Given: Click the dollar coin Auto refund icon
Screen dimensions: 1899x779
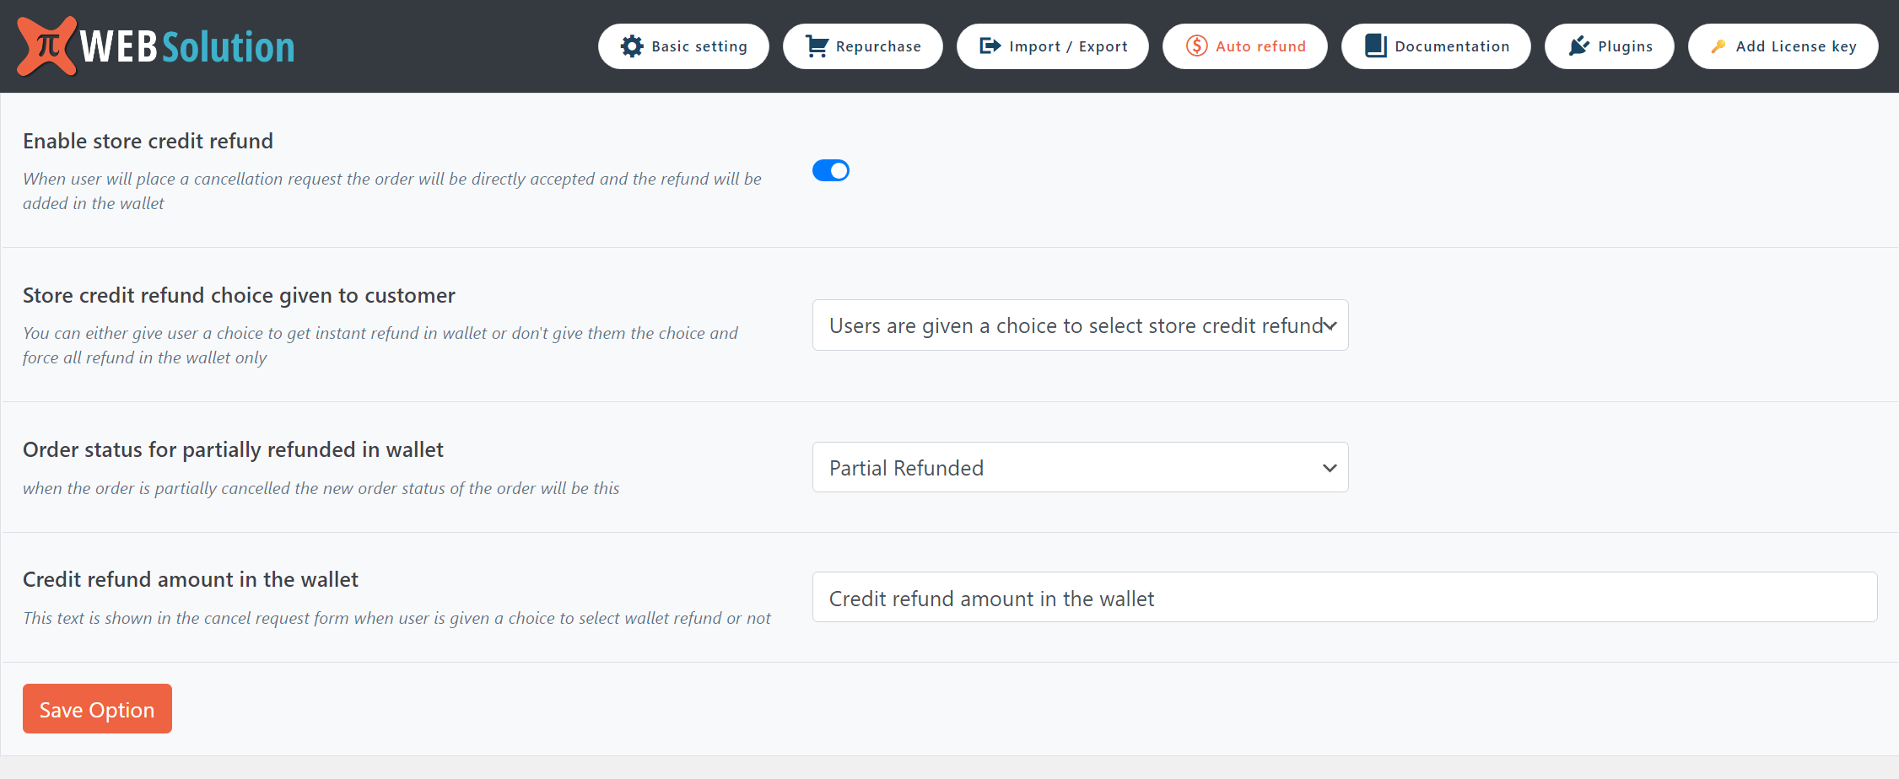Looking at the screenshot, I should click(x=1196, y=46).
